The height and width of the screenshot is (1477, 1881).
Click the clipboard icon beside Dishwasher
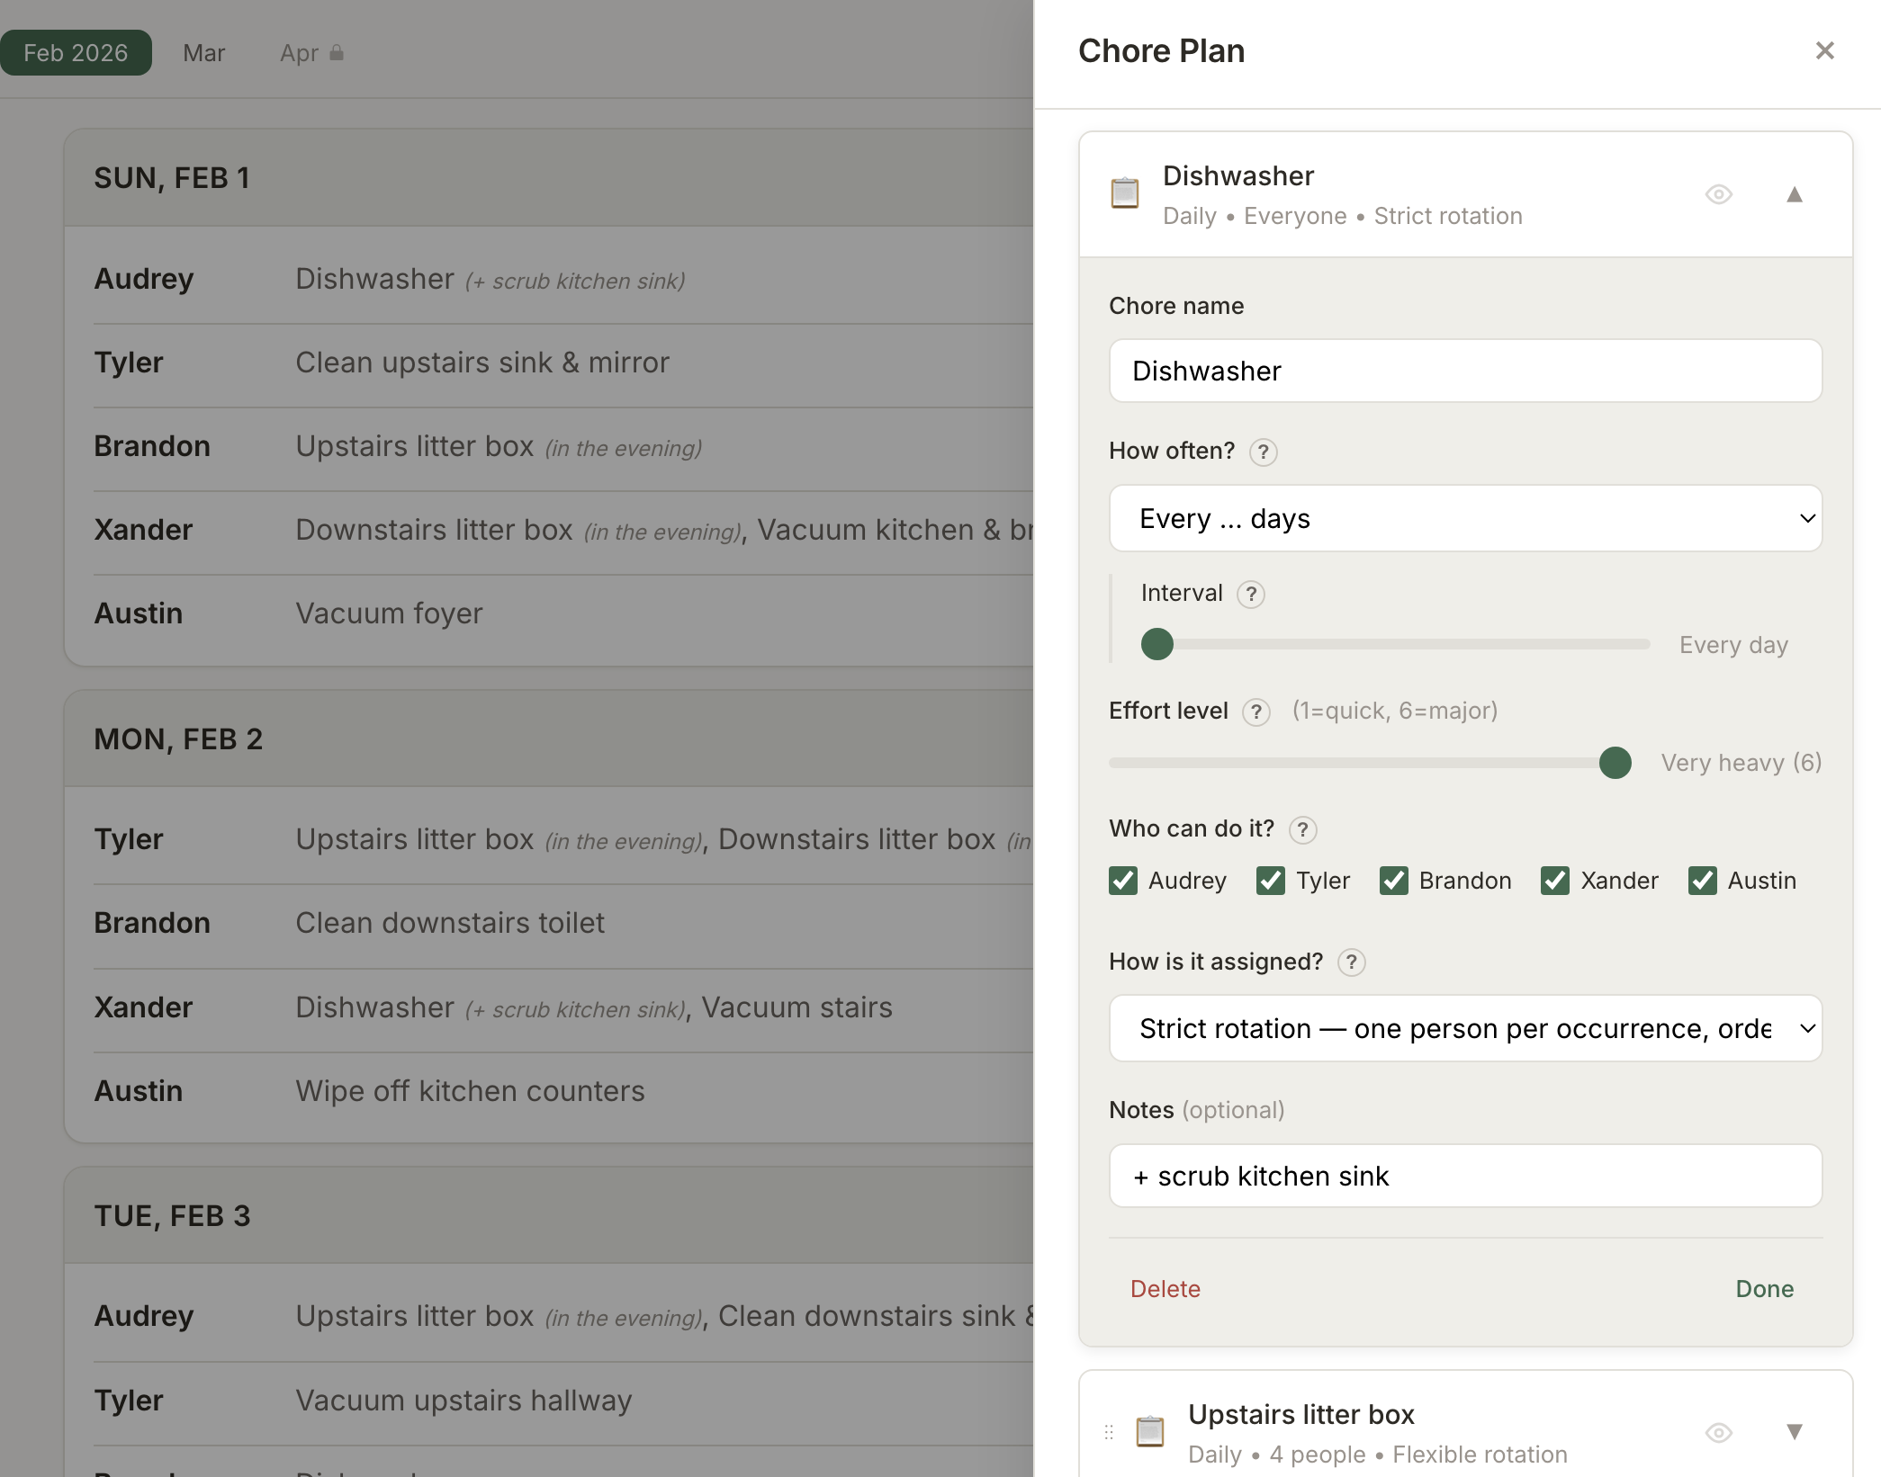click(1125, 193)
